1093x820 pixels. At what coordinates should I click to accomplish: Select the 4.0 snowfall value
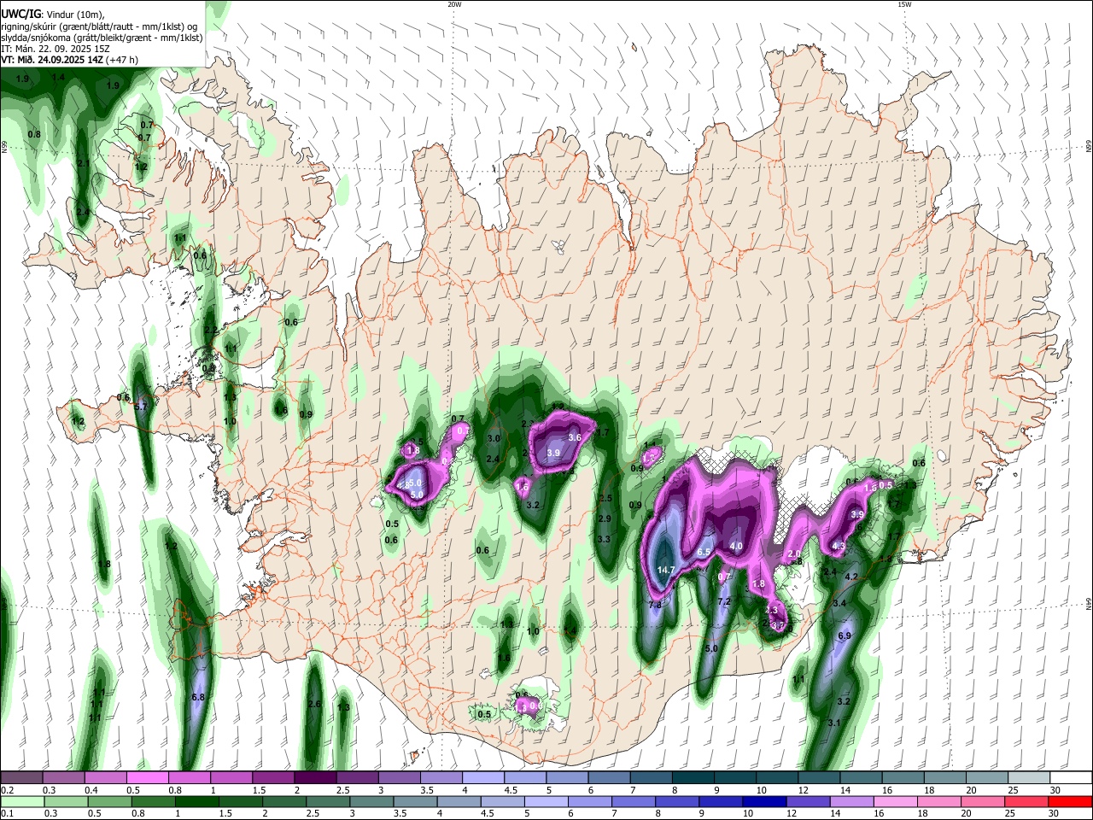(736, 547)
